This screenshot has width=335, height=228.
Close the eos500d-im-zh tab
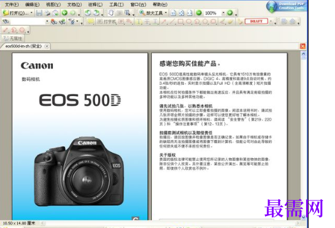click(x=47, y=46)
